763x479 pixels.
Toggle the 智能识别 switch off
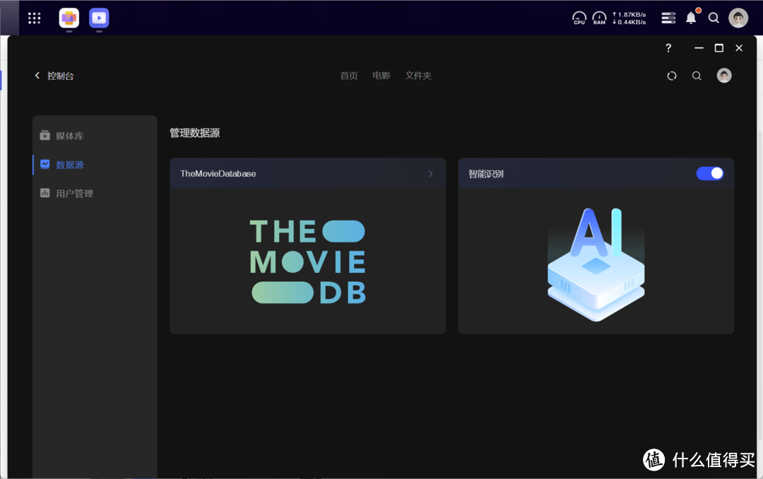[710, 173]
